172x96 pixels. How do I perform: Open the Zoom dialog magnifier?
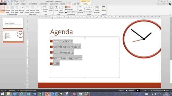pos(56,9)
